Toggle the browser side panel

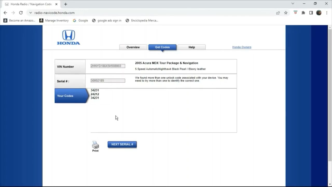(311, 13)
